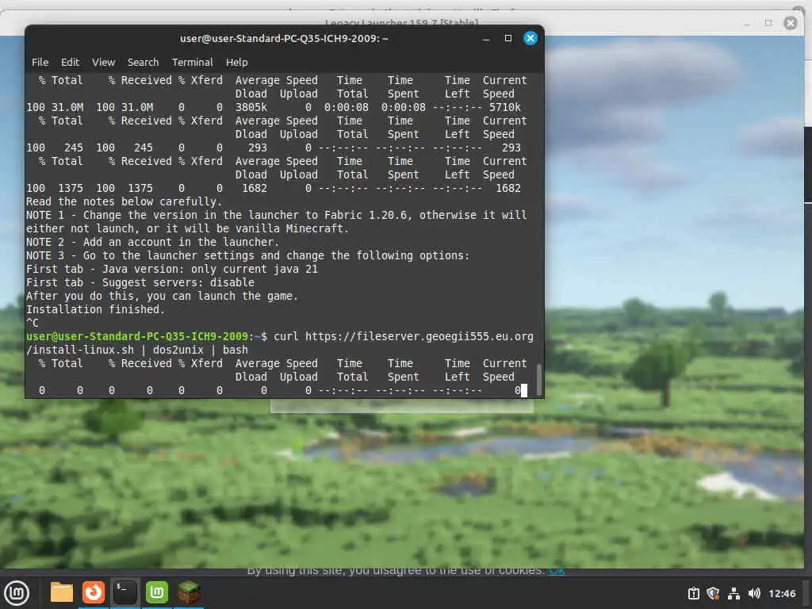812x609 pixels.
Task: Open the Edit menu in terminal
Action: click(70, 62)
